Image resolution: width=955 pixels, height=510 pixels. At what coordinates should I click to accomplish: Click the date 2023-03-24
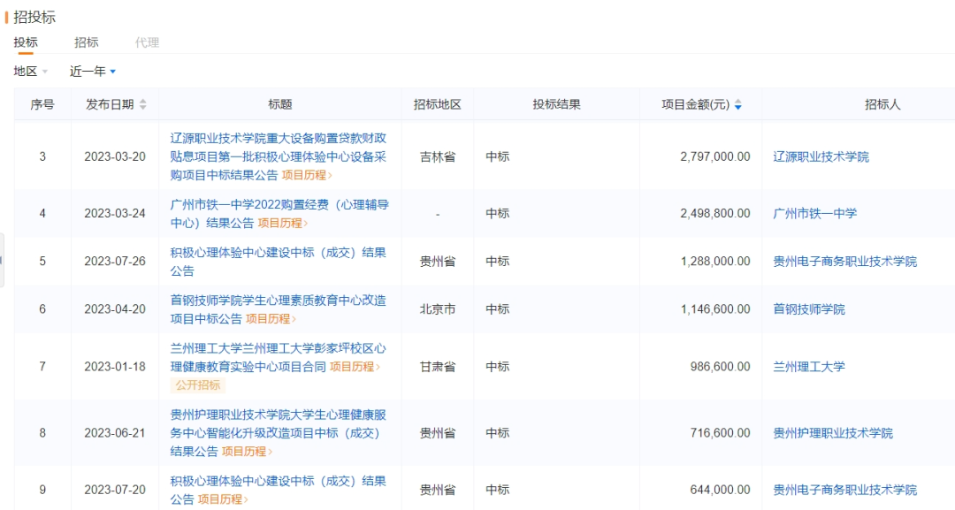(x=114, y=214)
